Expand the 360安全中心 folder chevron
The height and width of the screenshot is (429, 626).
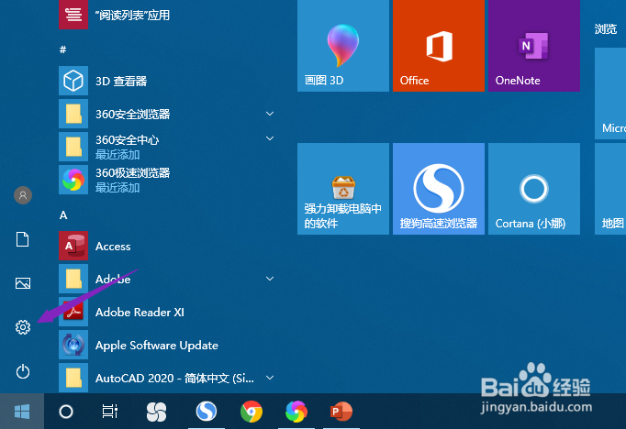pos(270,138)
